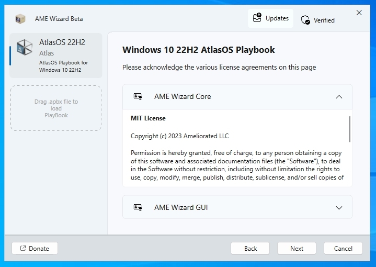Click the AME Wizard GUI certificate icon
The width and height of the screenshot is (376, 267).
coord(138,207)
